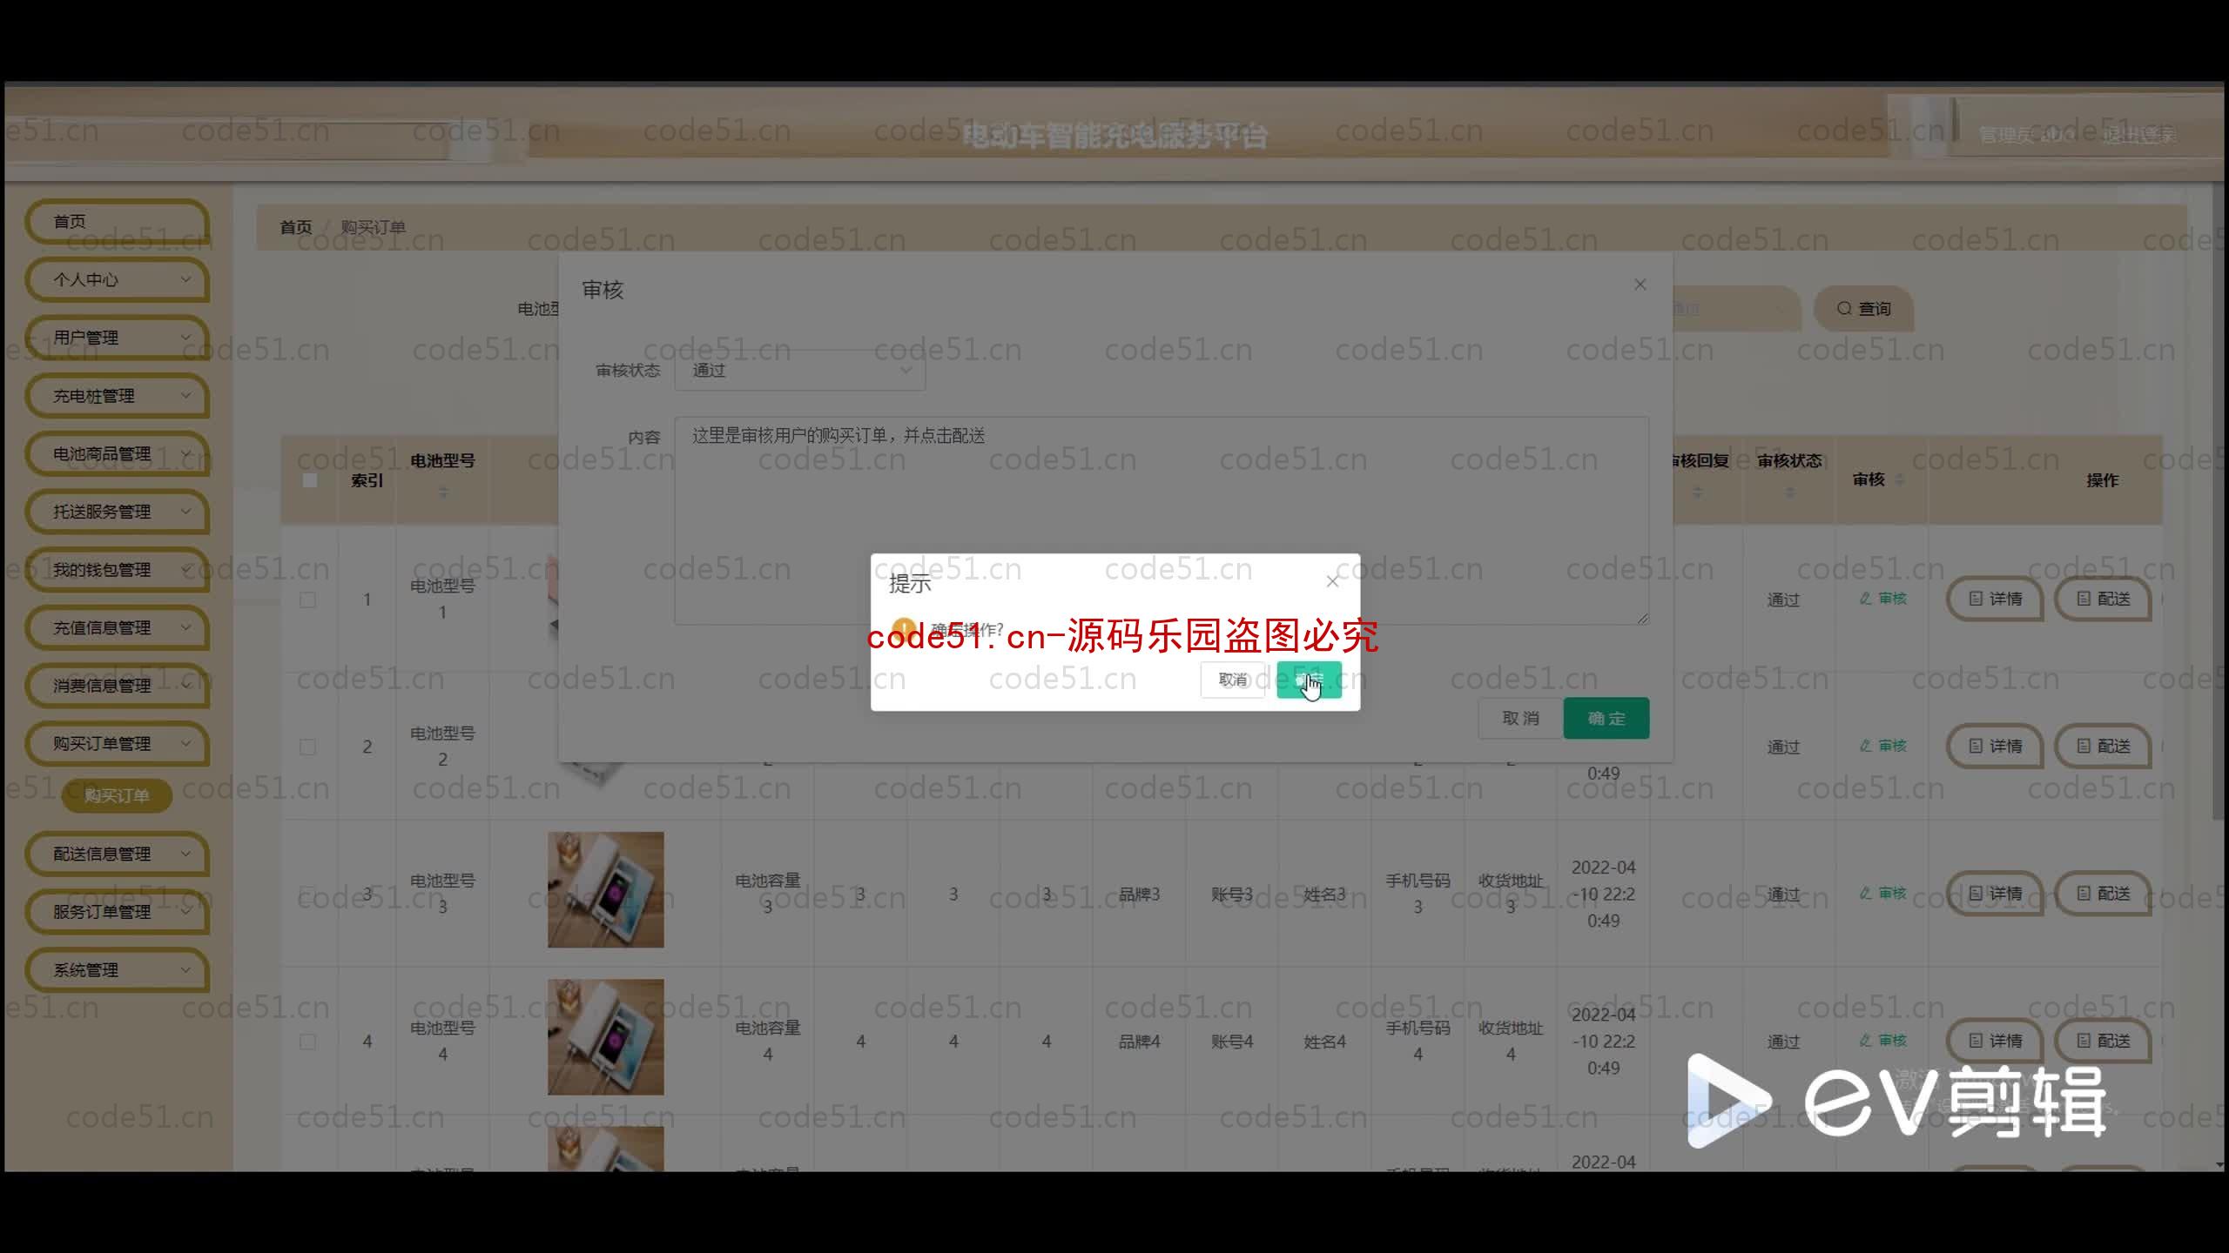Click the 审核 edit icon in row 1

[1882, 599]
